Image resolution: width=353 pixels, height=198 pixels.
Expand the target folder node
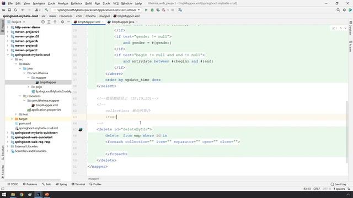[x=12, y=119]
